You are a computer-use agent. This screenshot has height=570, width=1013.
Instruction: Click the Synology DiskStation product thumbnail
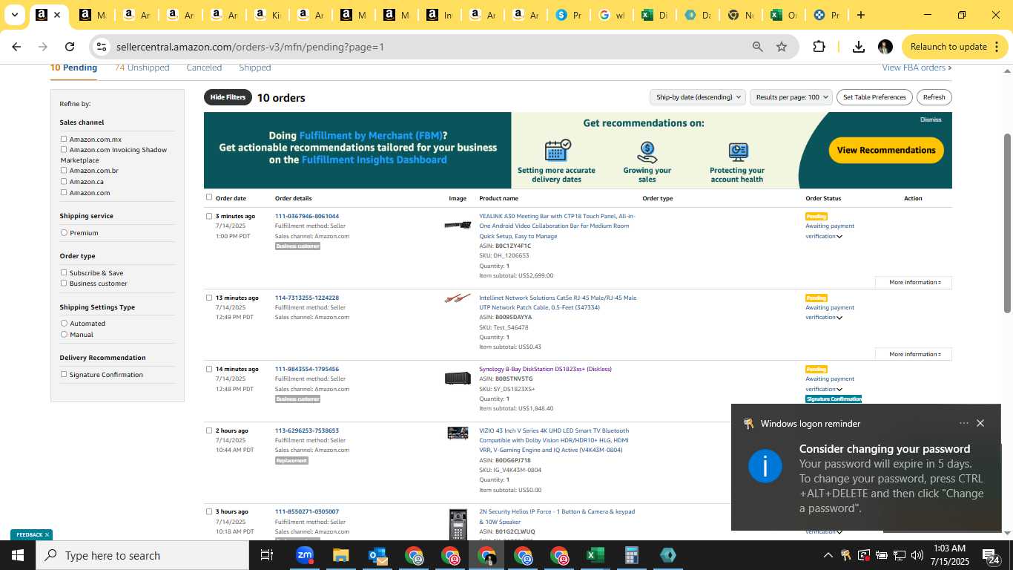point(458,378)
